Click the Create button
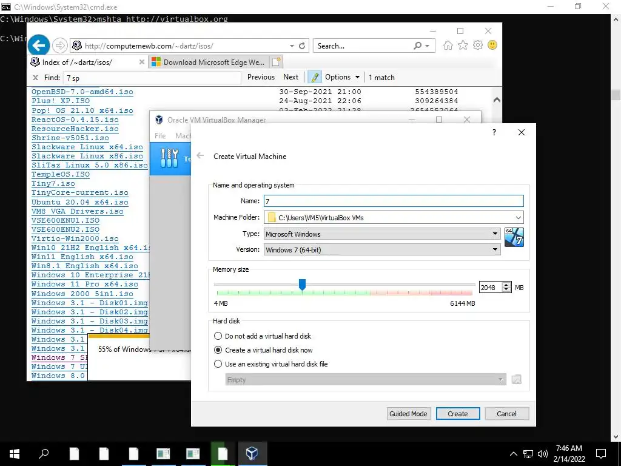Viewport: 621px width, 466px height. point(458,414)
